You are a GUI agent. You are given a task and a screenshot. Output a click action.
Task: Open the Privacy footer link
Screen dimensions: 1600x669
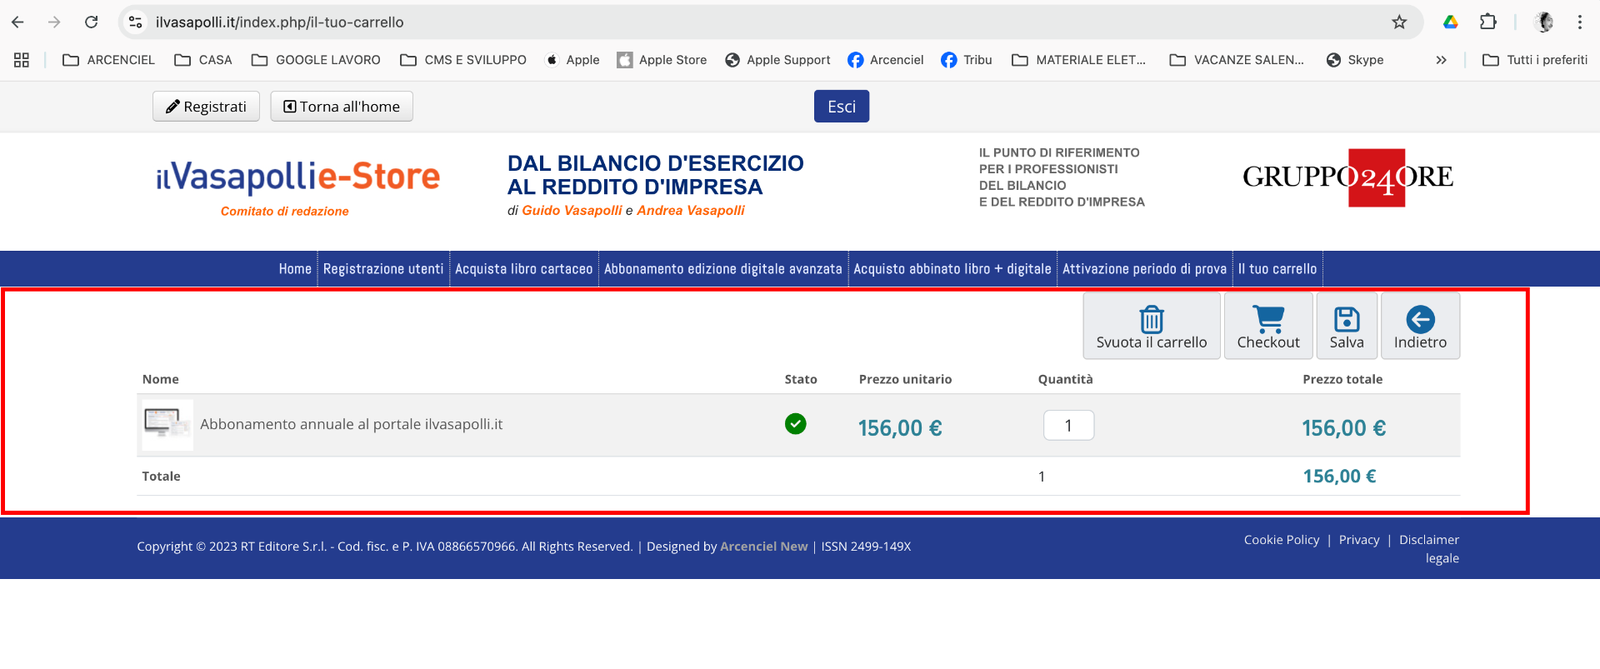point(1359,540)
